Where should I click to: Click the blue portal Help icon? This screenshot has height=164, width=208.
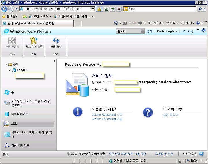click(204, 30)
